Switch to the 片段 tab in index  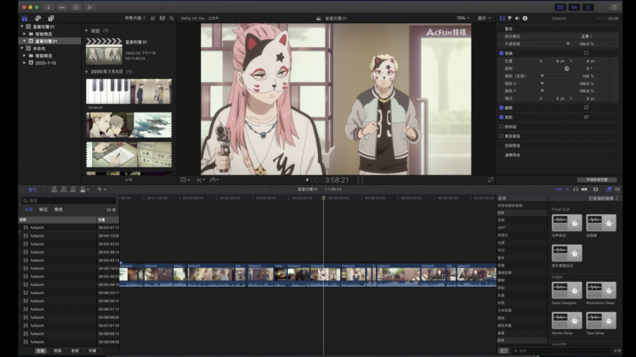click(29, 210)
